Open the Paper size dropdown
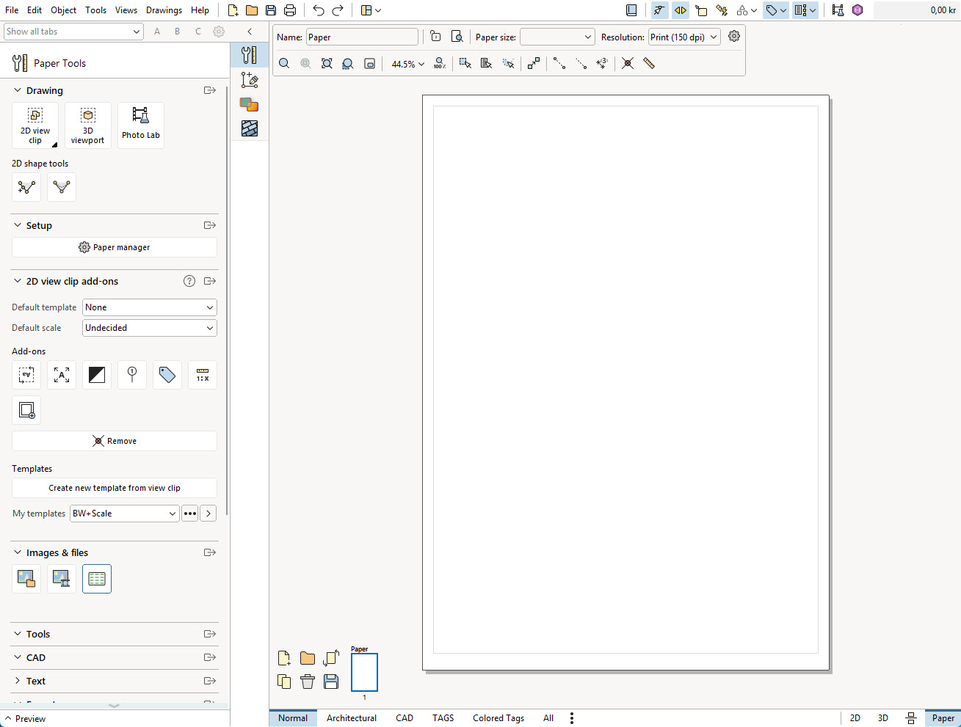 [557, 37]
